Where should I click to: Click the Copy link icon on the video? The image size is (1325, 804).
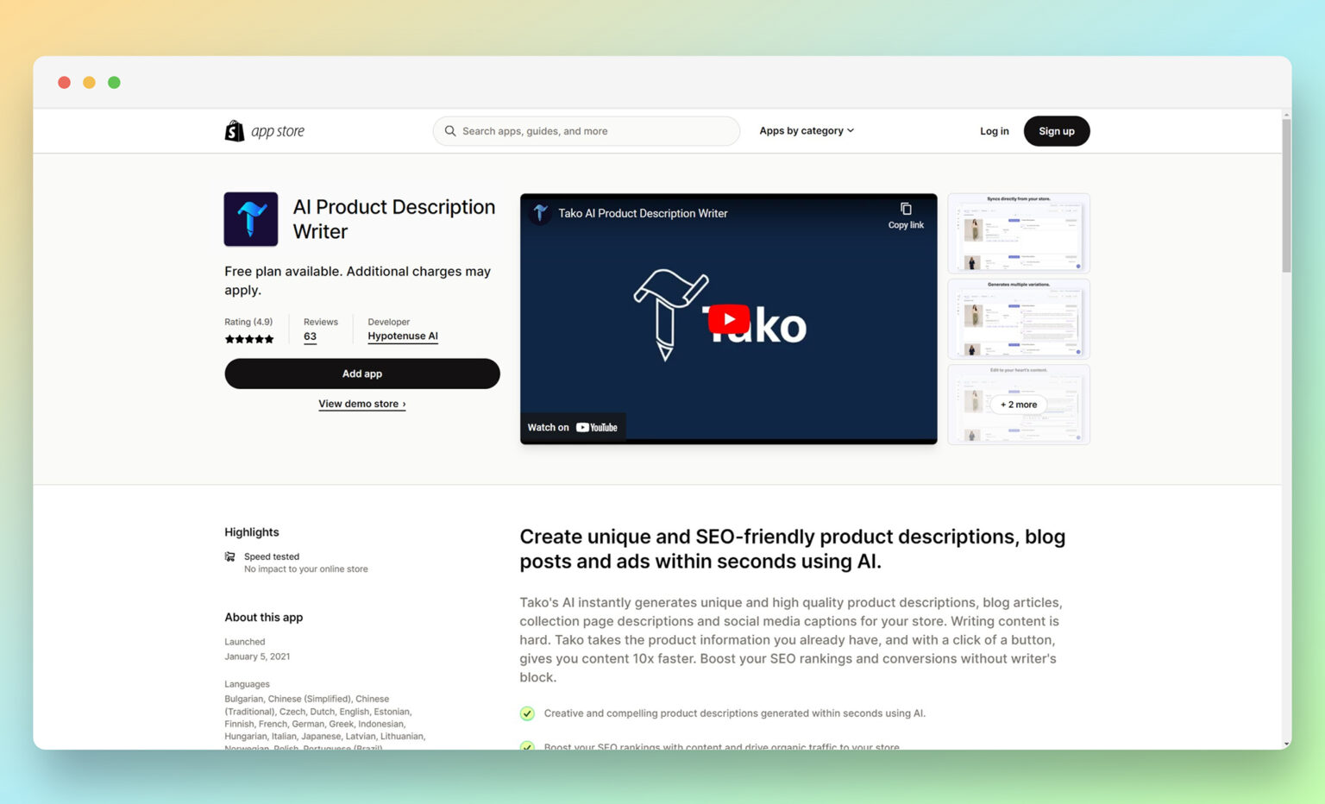click(x=906, y=208)
